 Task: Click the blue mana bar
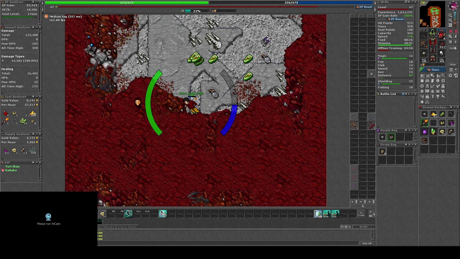tap(291, 3)
